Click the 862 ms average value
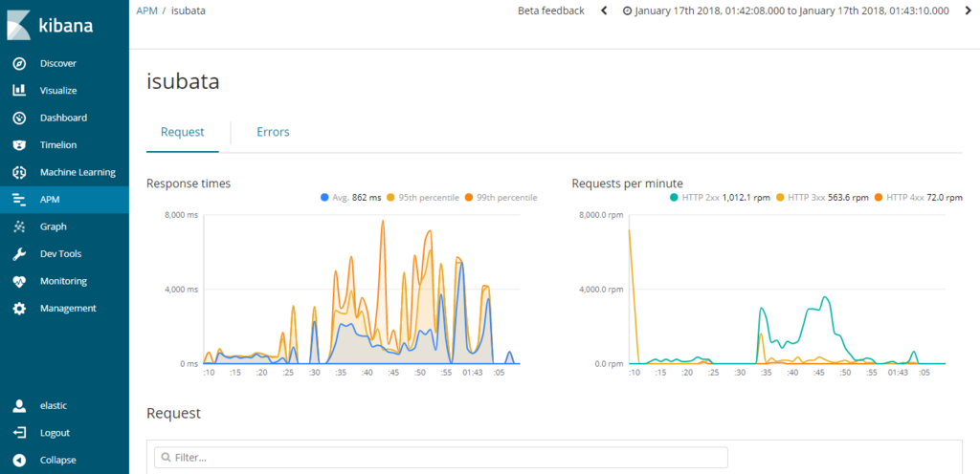Image resolution: width=980 pixels, height=474 pixels. (x=367, y=197)
